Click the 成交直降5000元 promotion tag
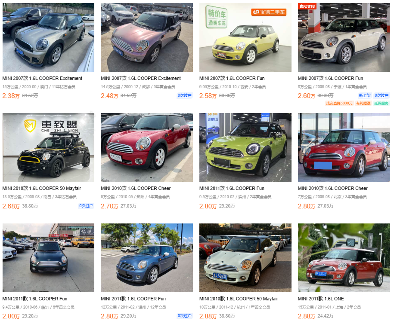 tap(339, 103)
